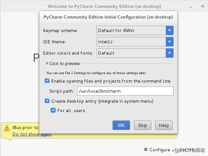Viewport: 208px width, 156px height.
Task: Click the Skip button
Action: click(143, 125)
